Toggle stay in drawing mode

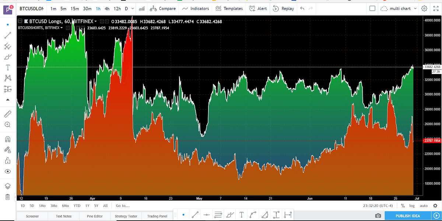[x=8, y=150]
